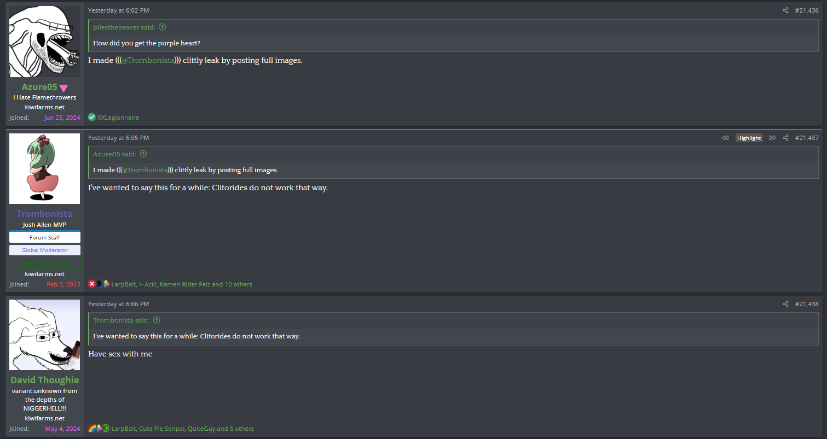Click the David Thoughie username link

(x=44, y=380)
